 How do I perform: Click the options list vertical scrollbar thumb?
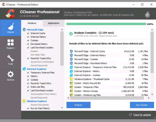[62, 48]
